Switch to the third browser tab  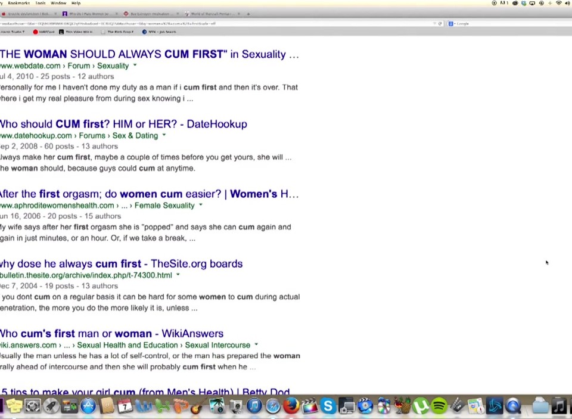pyautogui.click(x=151, y=14)
